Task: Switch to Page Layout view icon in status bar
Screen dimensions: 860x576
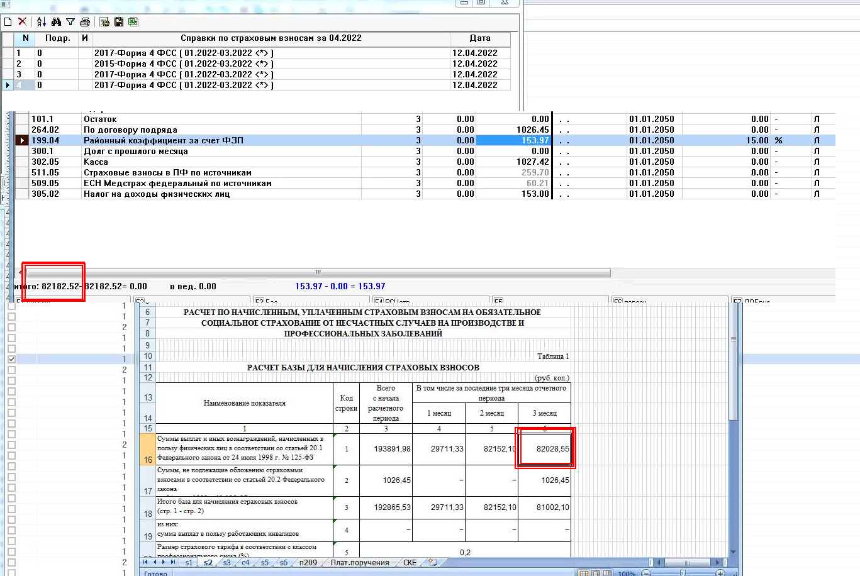Action: [596, 573]
